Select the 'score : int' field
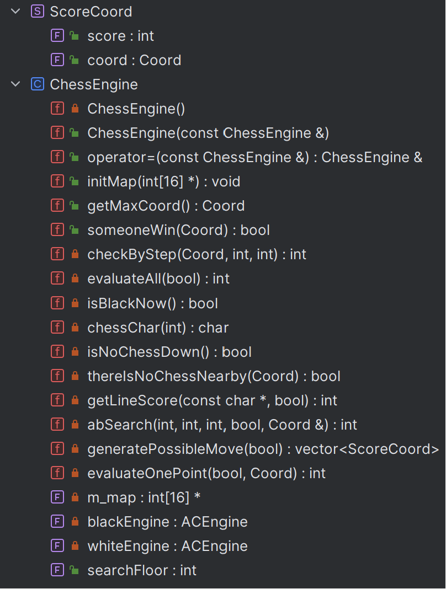The height and width of the screenshot is (589, 446). click(x=121, y=36)
